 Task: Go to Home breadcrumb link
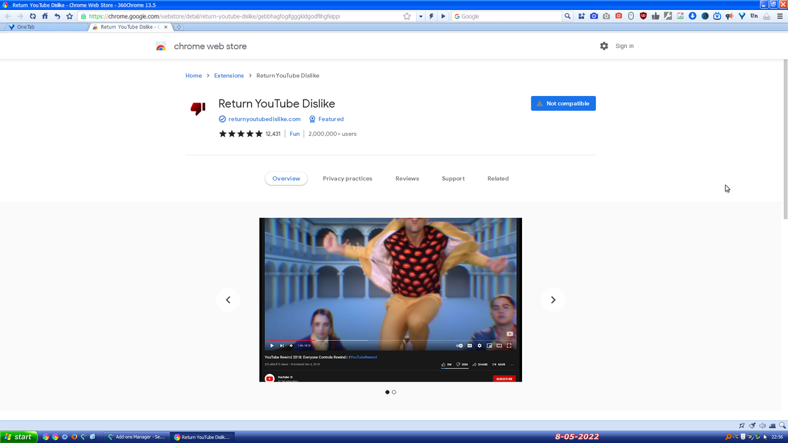click(193, 76)
